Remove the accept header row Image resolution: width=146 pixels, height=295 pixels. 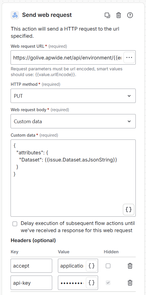[x=130, y=266]
